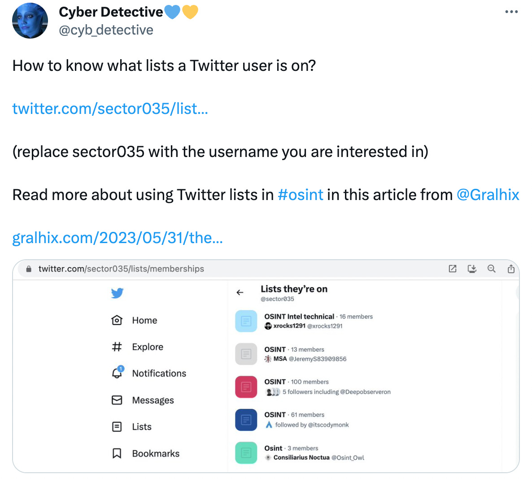
Task: Click the Notifications bell icon
Action: pyautogui.click(x=117, y=373)
